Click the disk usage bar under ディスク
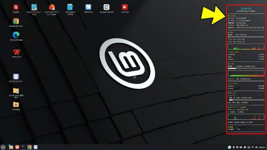 pos(247,100)
